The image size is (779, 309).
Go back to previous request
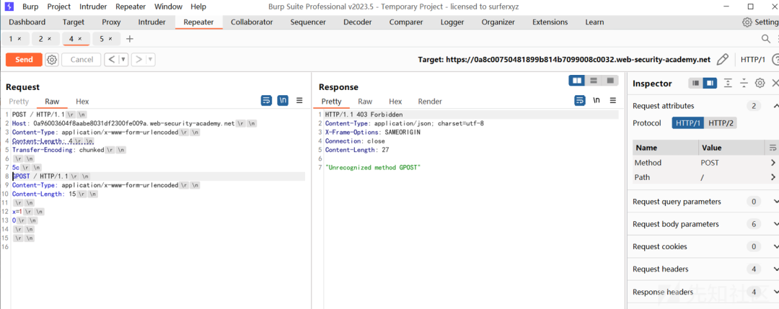[111, 60]
